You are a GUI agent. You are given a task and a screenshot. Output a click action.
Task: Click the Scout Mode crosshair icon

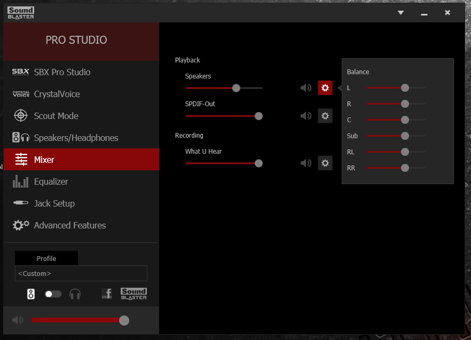tap(21, 116)
